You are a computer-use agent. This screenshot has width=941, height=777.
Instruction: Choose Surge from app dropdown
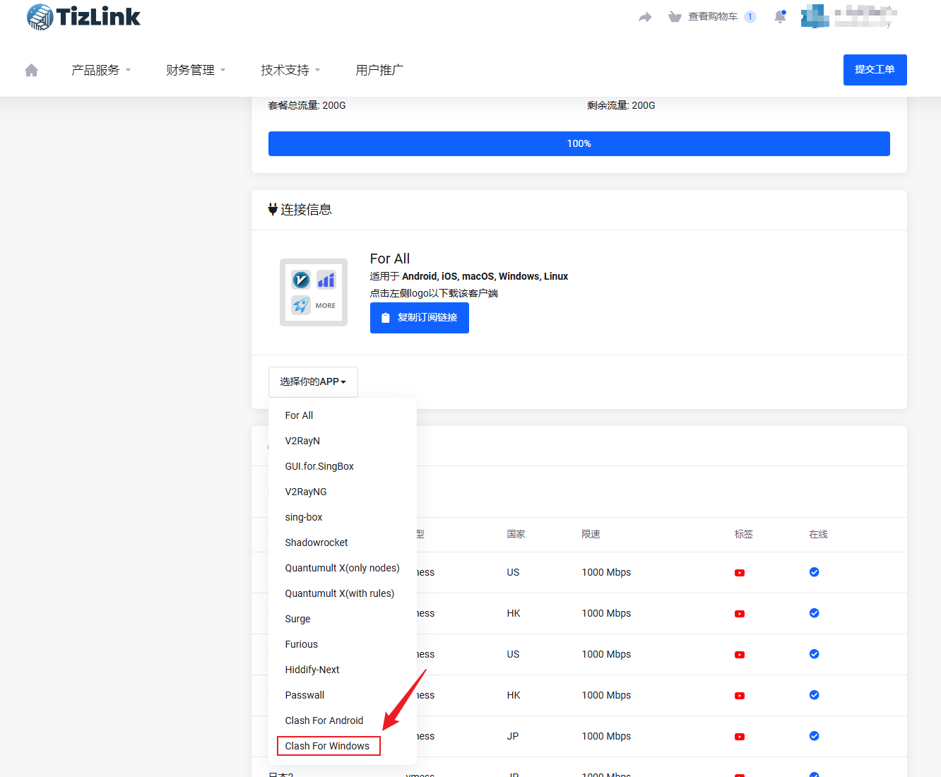pyautogui.click(x=343, y=619)
